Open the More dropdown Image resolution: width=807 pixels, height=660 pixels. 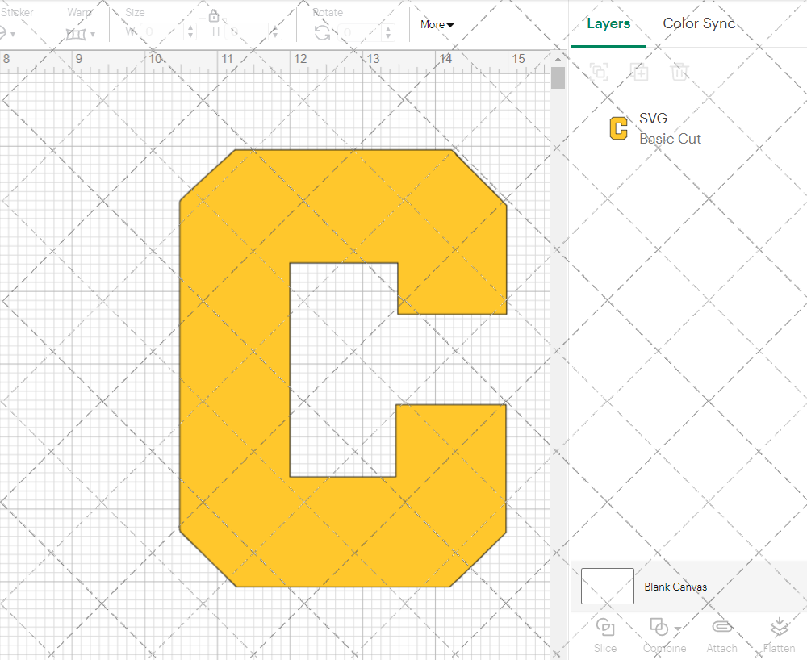click(x=436, y=25)
